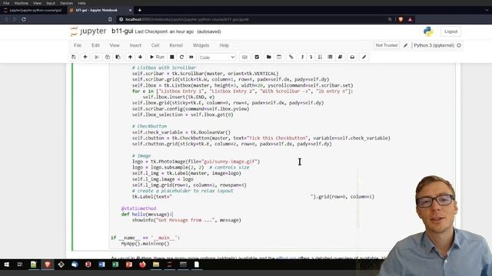Click the link icon in Jupyter toolbar
Viewport: 492px width, 276px height.
coord(291,57)
